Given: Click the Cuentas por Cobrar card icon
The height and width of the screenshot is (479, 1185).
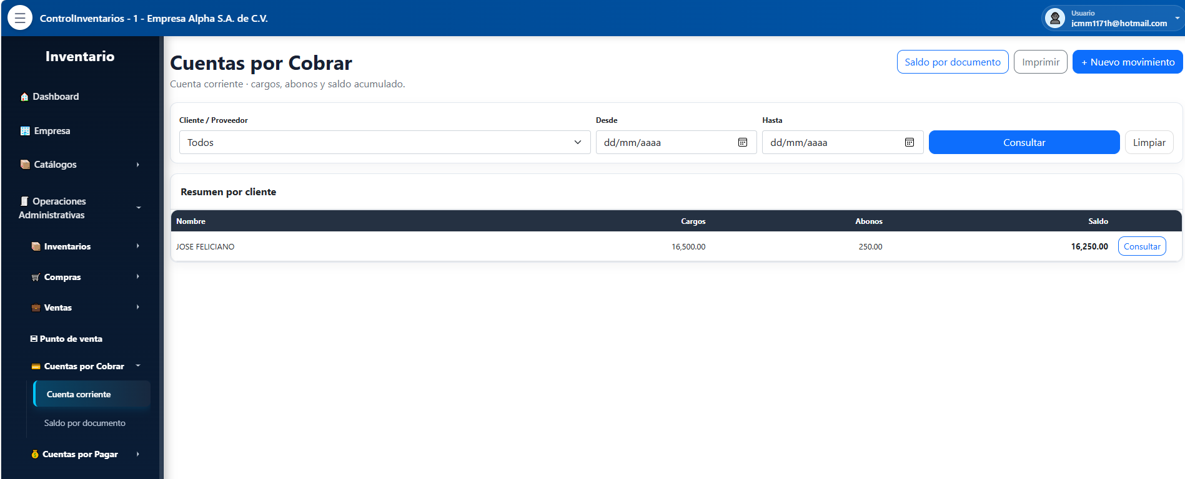Looking at the screenshot, I should [x=36, y=367].
